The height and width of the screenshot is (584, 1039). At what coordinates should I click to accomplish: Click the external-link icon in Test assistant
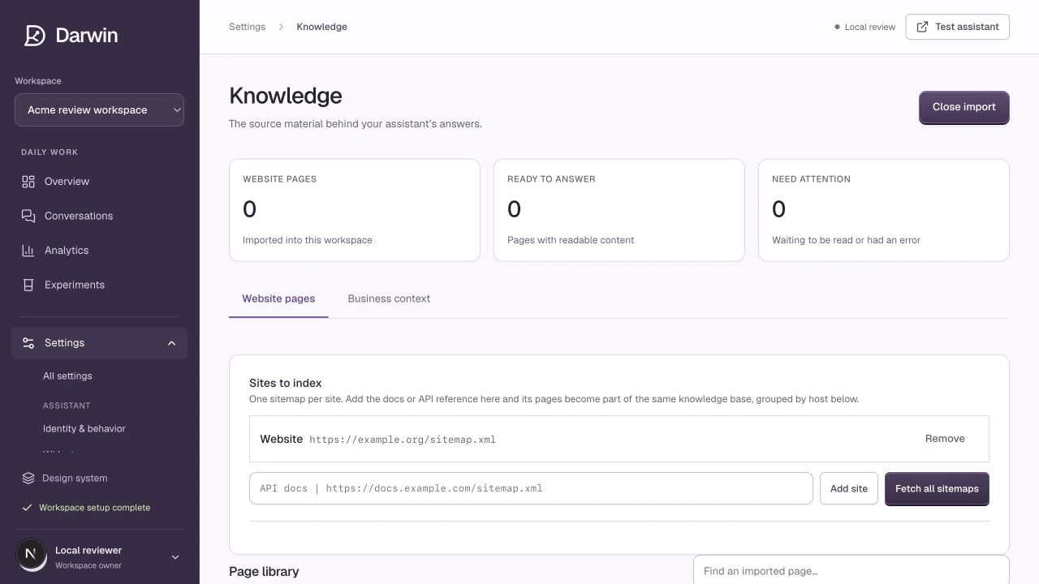pos(922,27)
